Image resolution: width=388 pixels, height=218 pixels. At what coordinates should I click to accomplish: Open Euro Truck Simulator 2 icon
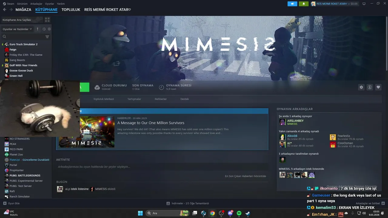click(7, 44)
